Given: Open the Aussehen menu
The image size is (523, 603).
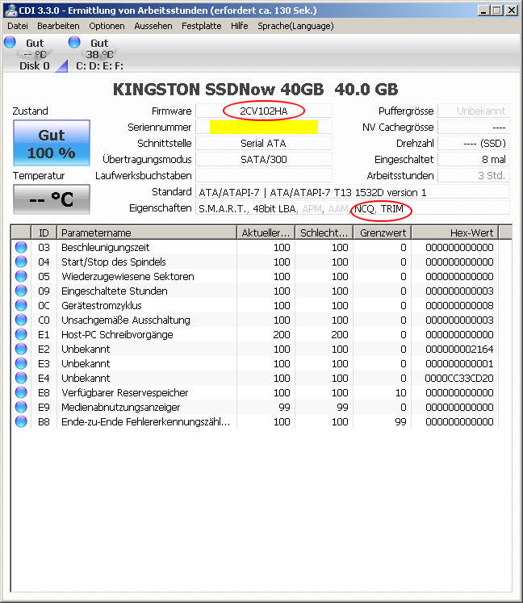Looking at the screenshot, I should pos(153,26).
